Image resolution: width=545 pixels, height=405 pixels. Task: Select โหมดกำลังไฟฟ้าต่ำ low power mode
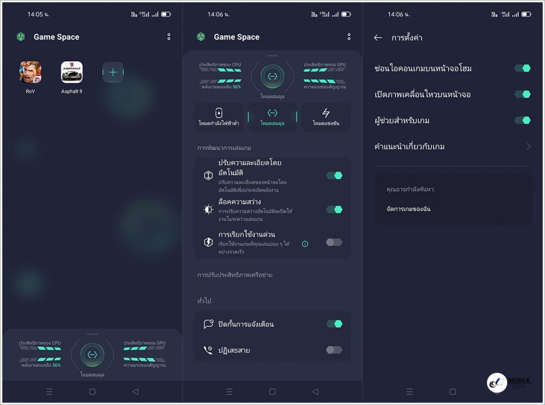[219, 117]
